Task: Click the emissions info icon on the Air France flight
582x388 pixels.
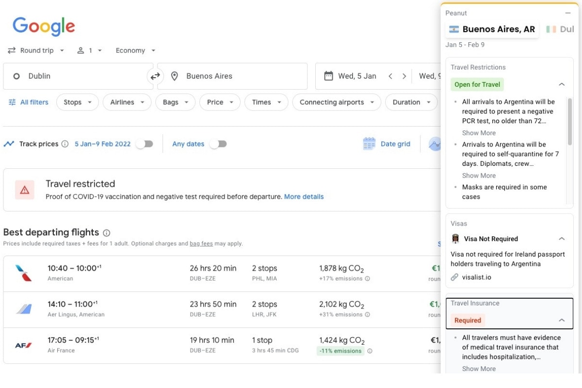Action: tap(370, 351)
